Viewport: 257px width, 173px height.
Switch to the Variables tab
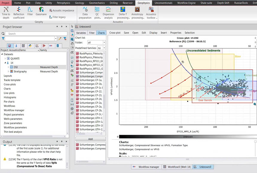click(x=81, y=33)
